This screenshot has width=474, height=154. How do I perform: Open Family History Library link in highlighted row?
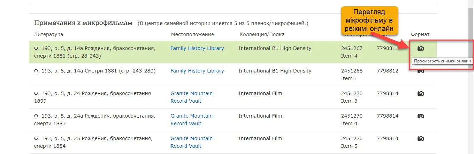197,49
